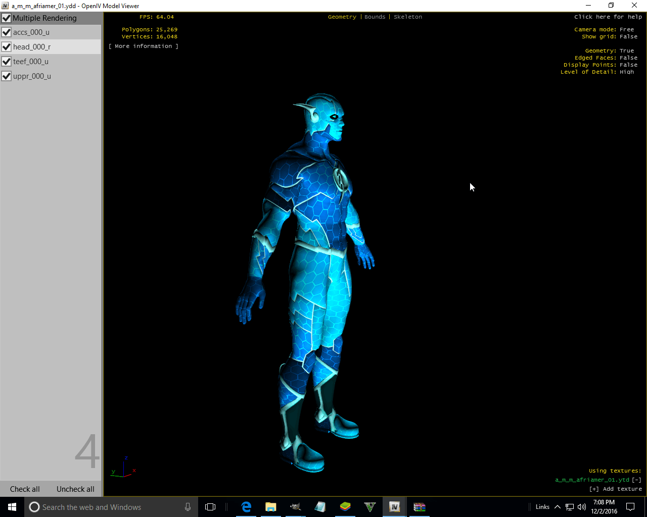This screenshot has width=647, height=517.
Task: Click the Uncheck all button
Action: pyautogui.click(x=75, y=489)
